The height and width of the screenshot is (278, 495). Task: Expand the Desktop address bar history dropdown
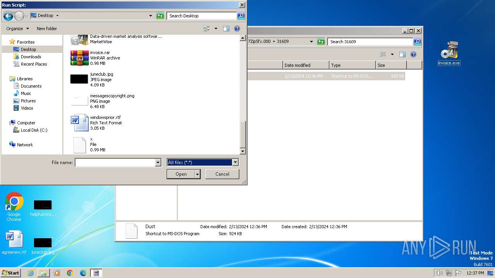(150, 16)
